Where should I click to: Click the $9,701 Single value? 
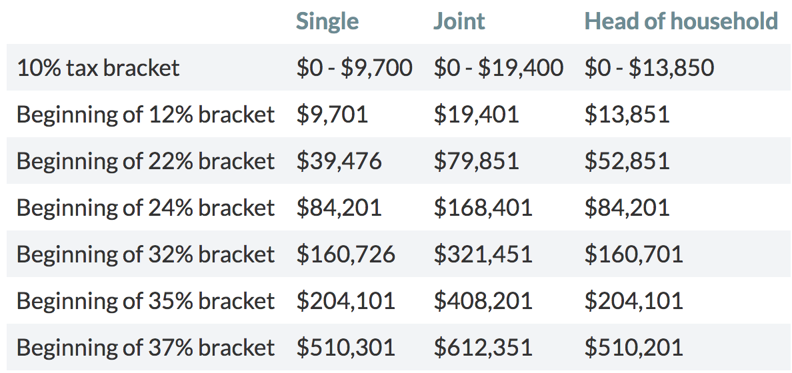(332, 115)
